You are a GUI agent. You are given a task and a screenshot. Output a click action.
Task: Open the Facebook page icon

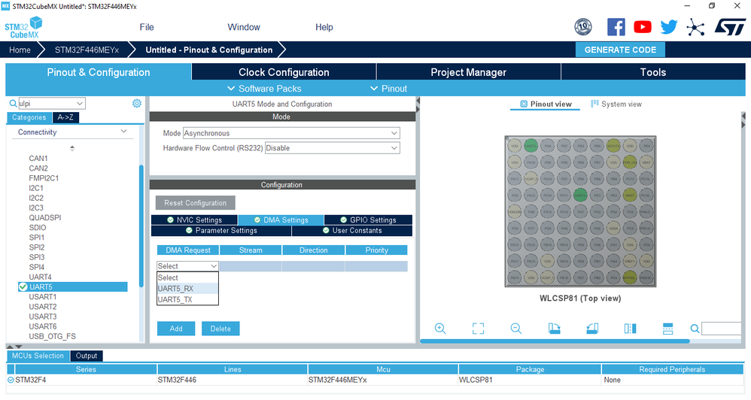616,27
